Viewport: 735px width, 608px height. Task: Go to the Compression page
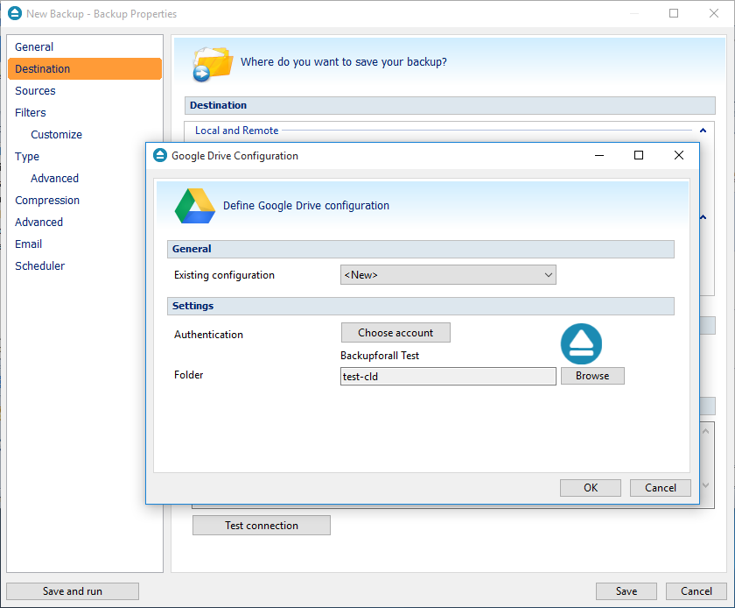(x=47, y=201)
